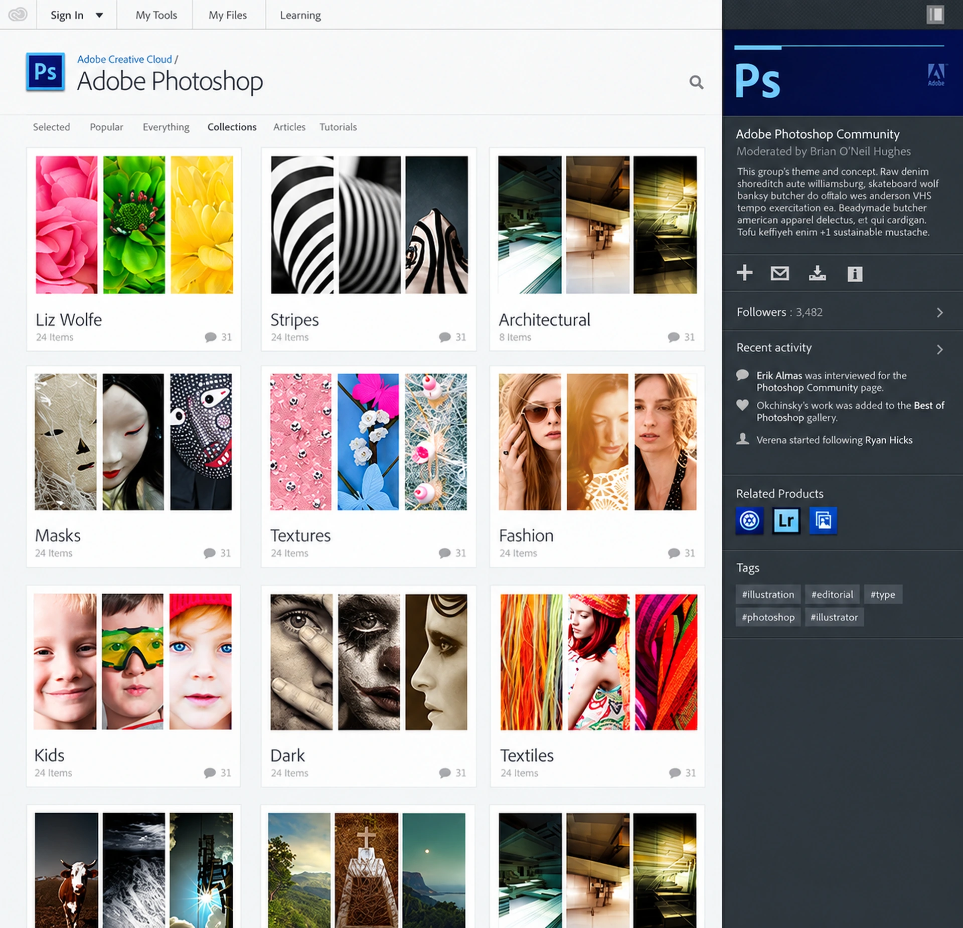The image size is (963, 928).
Task: Click speech bubble icon beside Erik Almas activity
Action: (x=742, y=375)
